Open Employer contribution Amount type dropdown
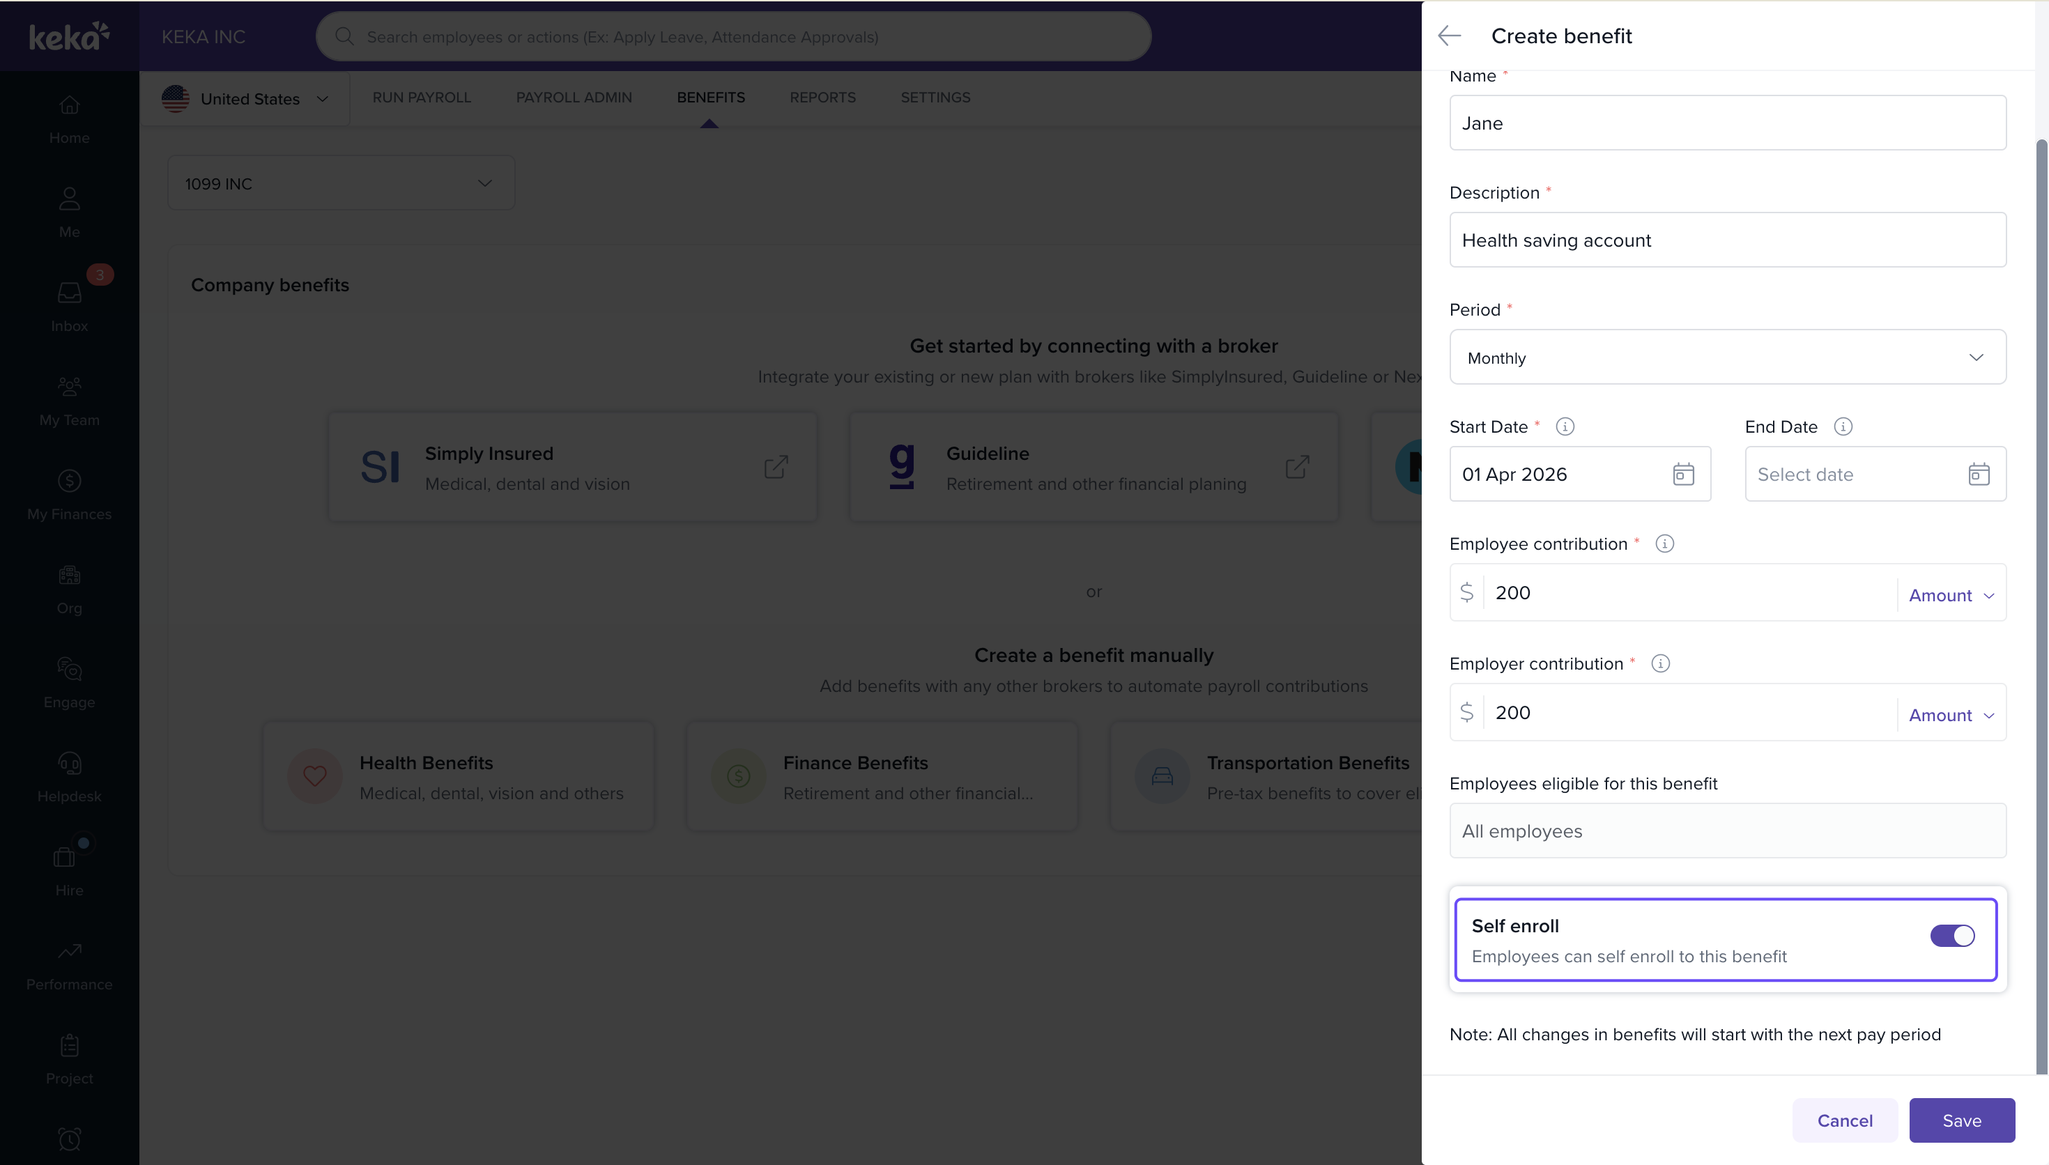This screenshot has height=1165, width=2049. point(1950,714)
